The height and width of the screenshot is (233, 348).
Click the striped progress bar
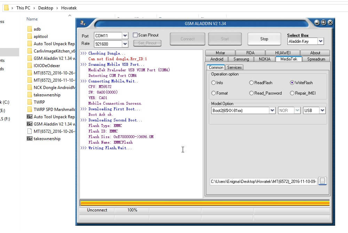point(205,203)
